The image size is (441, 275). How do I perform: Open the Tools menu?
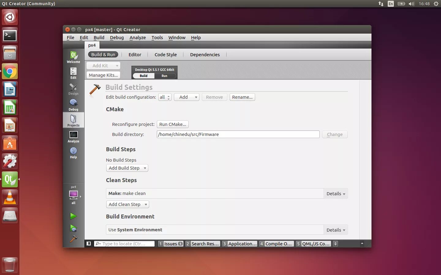click(157, 38)
